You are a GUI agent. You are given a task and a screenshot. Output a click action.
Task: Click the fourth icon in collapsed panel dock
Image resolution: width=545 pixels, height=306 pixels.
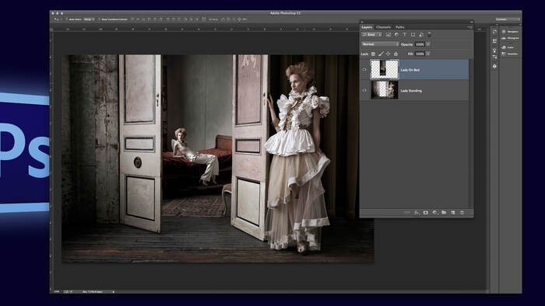(x=494, y=57)
